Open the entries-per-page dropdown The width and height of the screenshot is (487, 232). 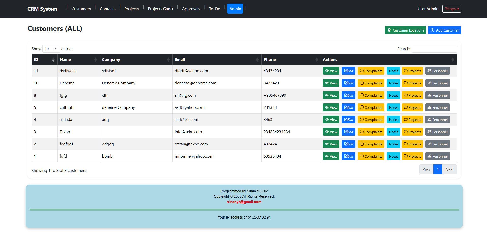51,49
